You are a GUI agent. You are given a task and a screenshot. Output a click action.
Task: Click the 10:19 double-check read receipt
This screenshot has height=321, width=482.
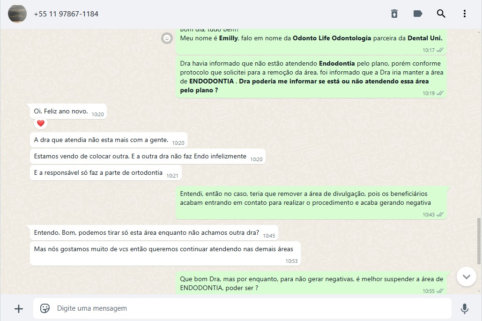(x=440, y=93)
